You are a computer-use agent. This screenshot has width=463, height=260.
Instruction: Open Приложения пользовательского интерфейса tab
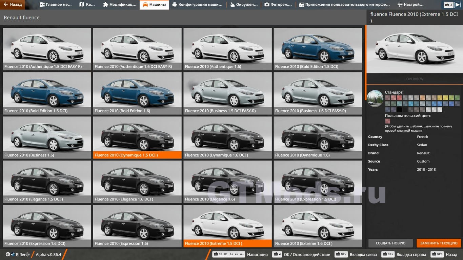tap(344, 5)
